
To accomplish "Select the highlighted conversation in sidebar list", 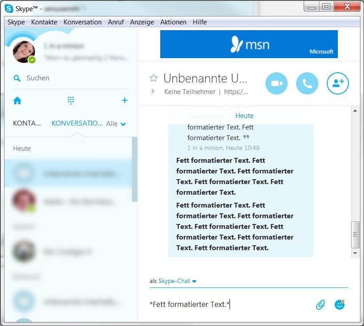I will [x=68, y=173].
